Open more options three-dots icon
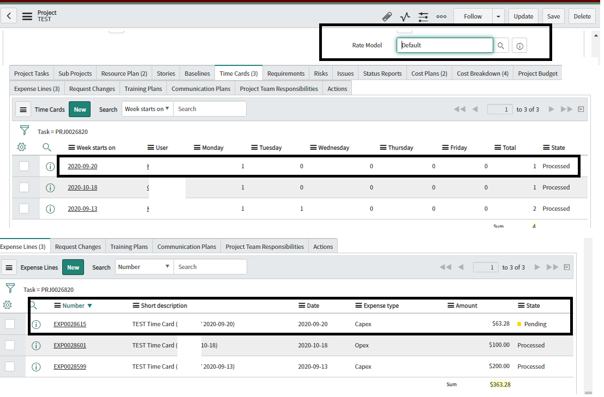 (x=441, y=16)
